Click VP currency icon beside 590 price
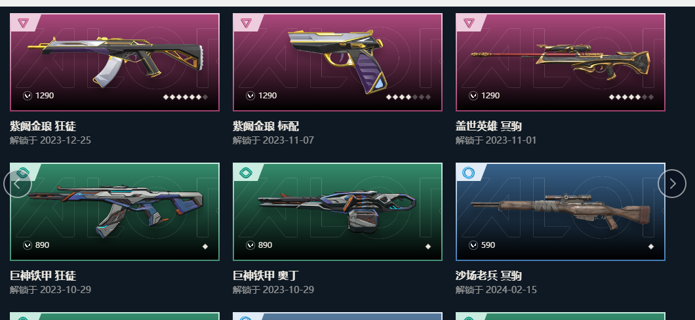The width and height of the screenshot is (695, 320). pos(473,245)
